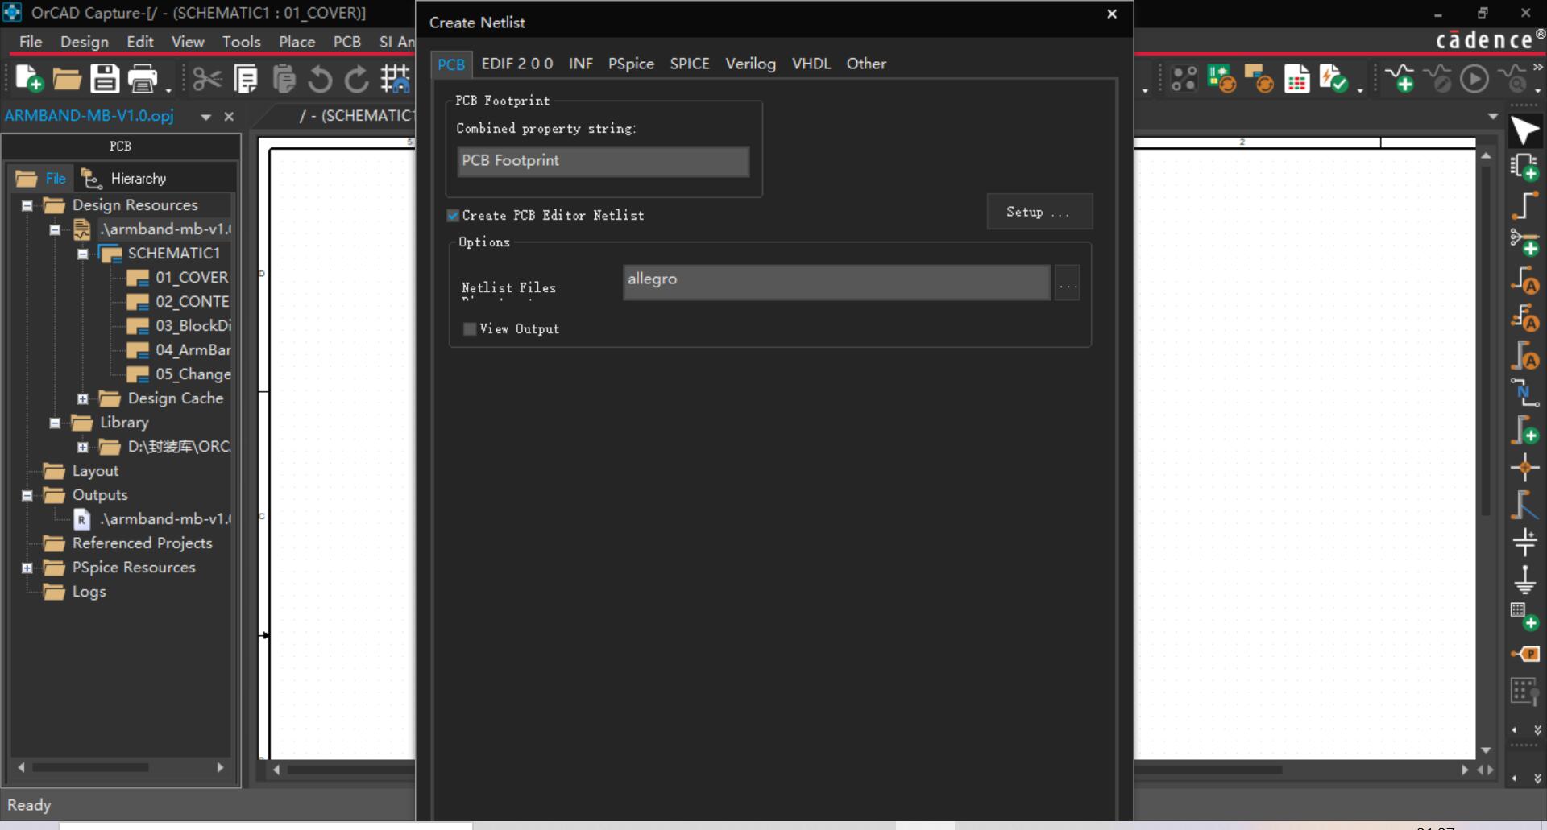The image size is (1547, 830).
Task: Click the Copy toolbar icon
Action: (x=246, y=79)
